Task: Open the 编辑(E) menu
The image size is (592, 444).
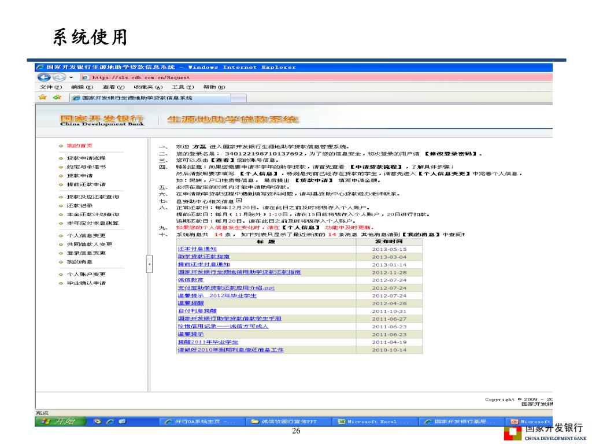Action: pos(82,87)
